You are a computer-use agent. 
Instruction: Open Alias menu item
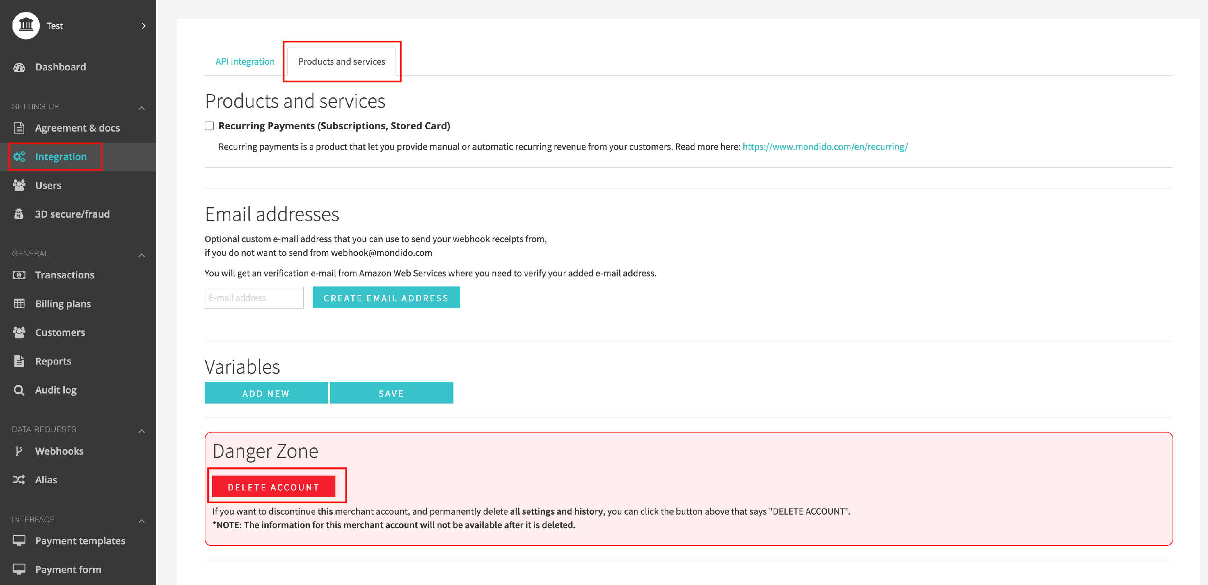point(46,480)
